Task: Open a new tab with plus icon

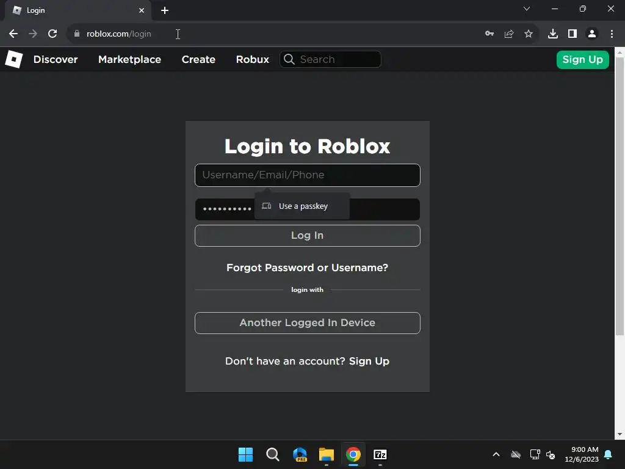Action: pos(165,10)
